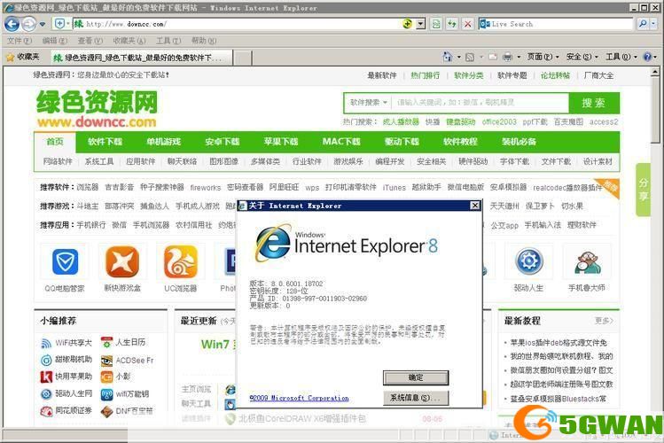Click the WiFi共享大 icon in 小编推荐

click(46, 343)
